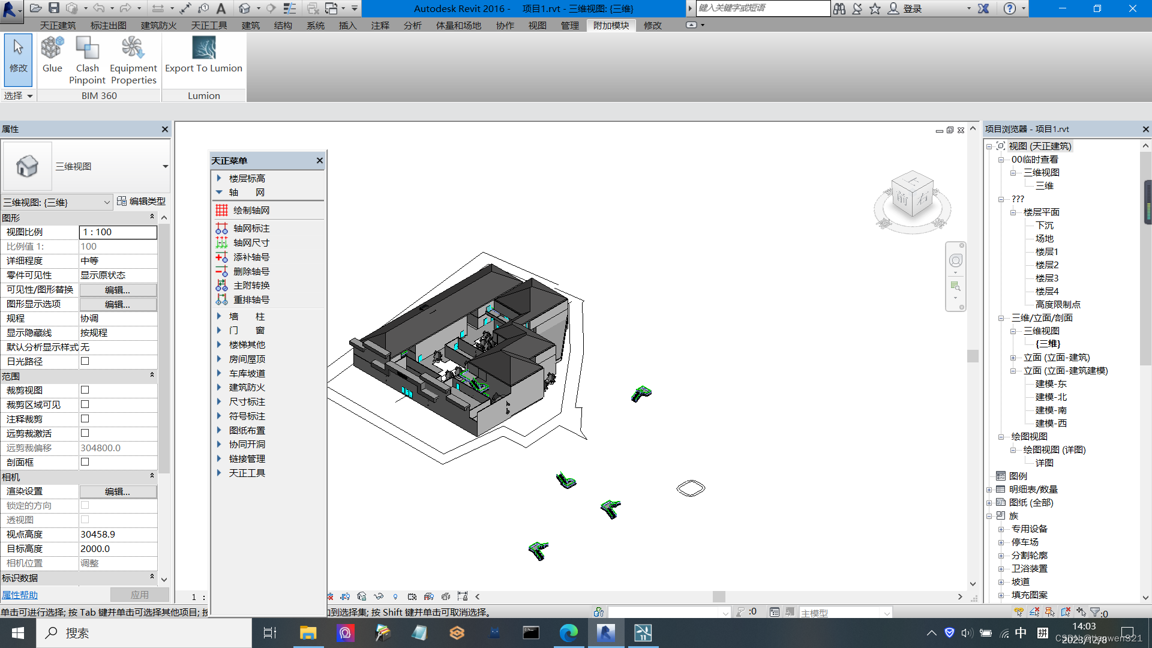Toggle the 剖面框 checkbox
Screen dimensions: 1152x648
pos(85,462)
